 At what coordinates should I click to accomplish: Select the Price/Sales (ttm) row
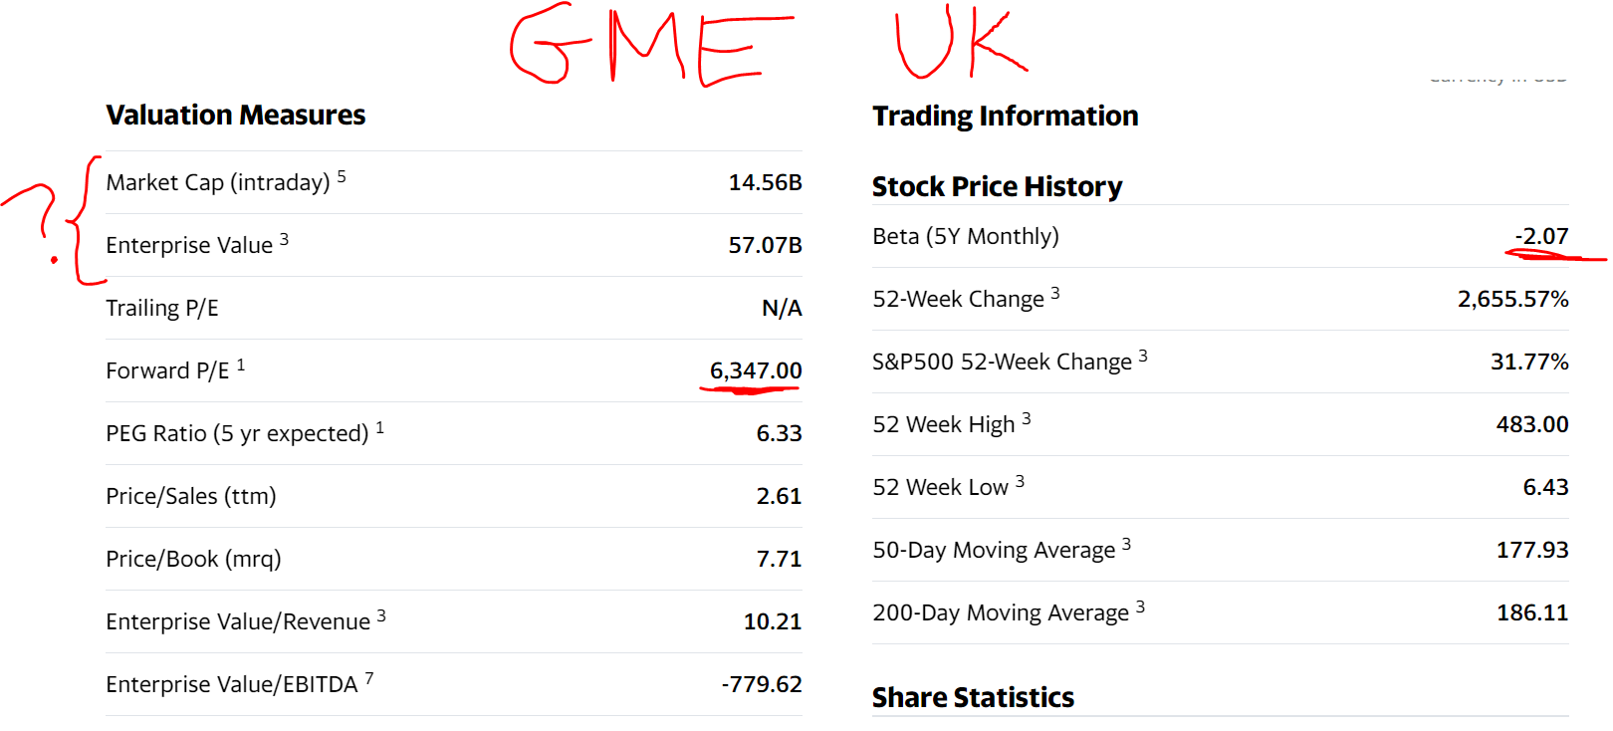tap(454, 496)
